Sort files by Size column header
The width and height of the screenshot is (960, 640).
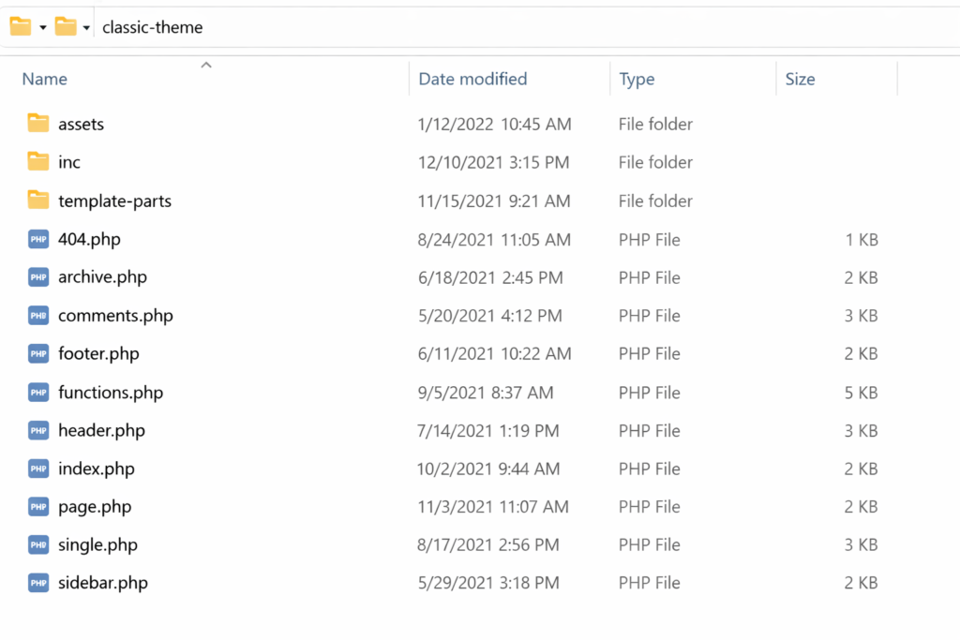800,80
